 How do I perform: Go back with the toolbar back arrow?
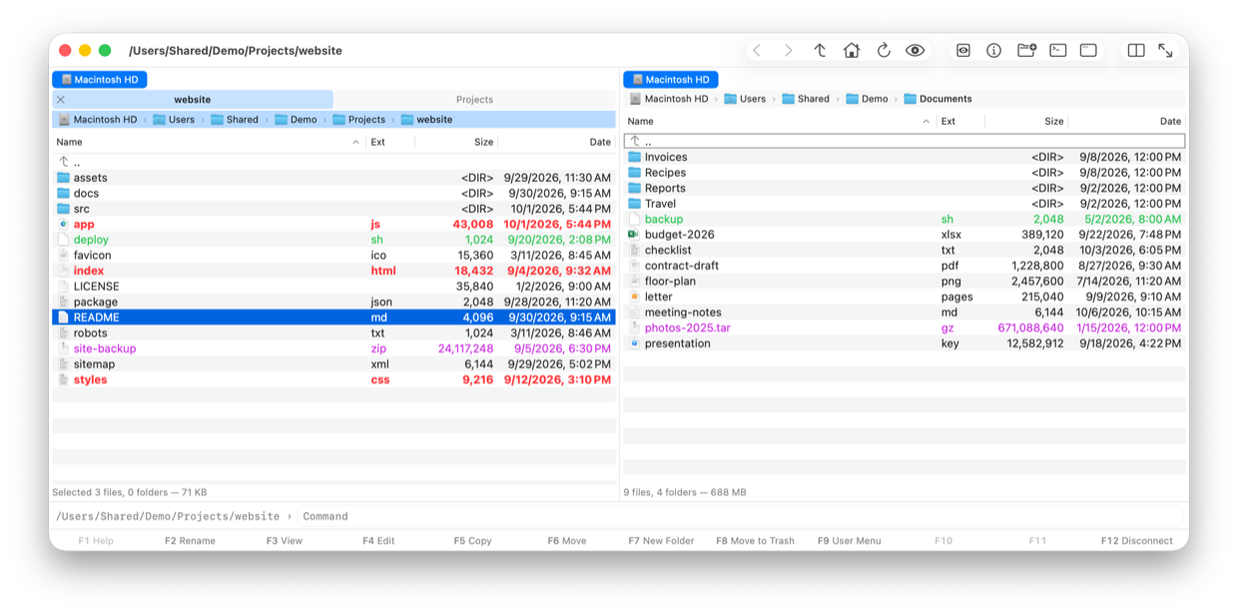coord(757,50)
